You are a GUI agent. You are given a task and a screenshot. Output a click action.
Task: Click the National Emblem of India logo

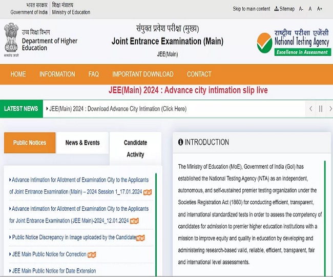11,39
